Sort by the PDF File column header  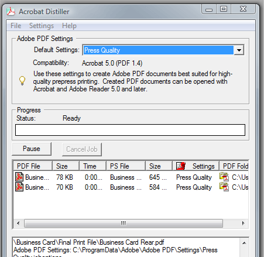point(33,166)
